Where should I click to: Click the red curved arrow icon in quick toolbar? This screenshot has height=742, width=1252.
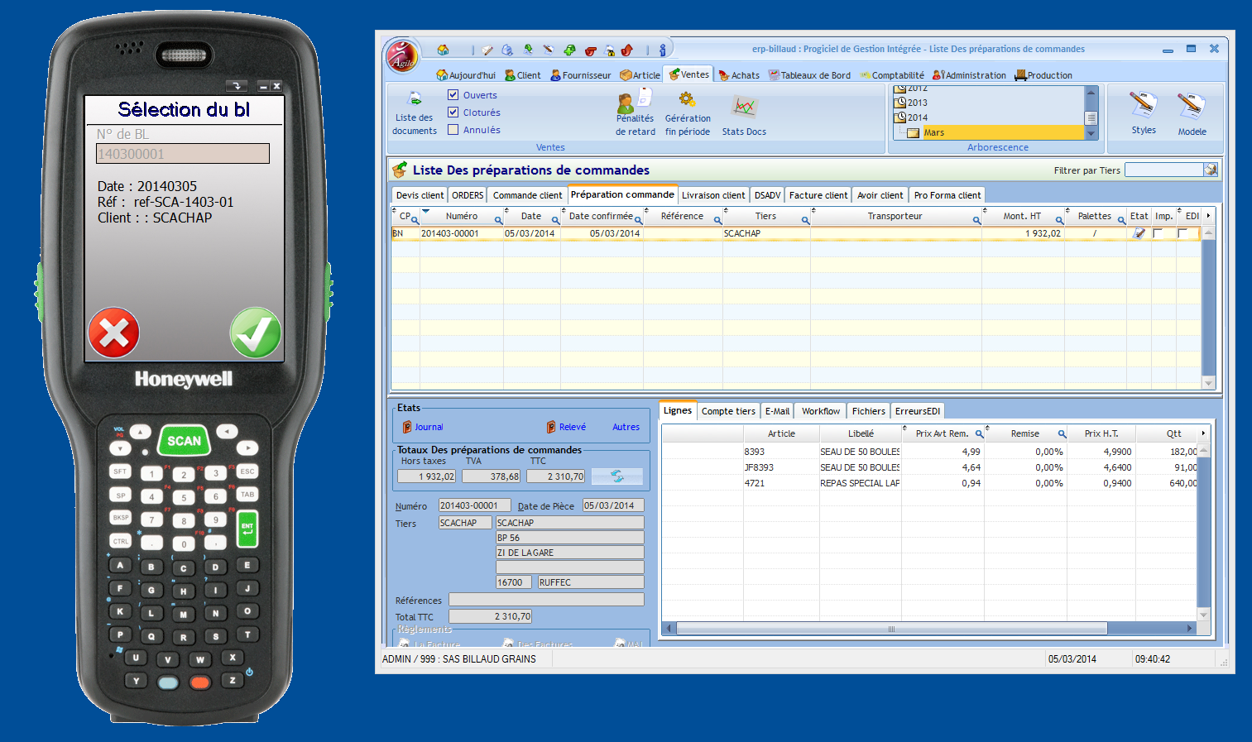pyautogui.click(x=627, y=50)
